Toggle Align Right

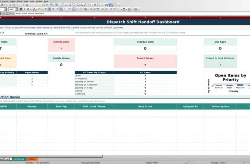[53, 9]
